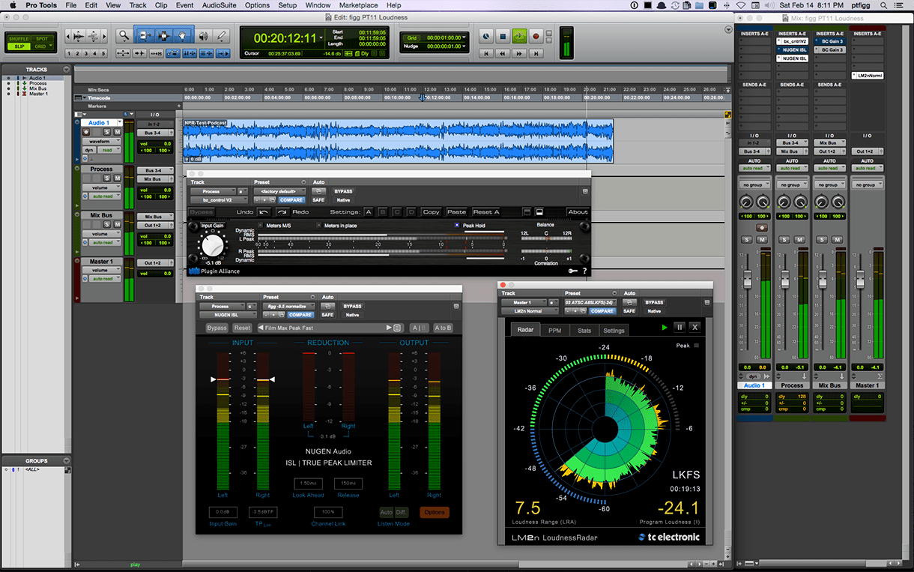Enable Shuffle edit mode
This screenshot has height=572, width=914.
tap(19, 38)
